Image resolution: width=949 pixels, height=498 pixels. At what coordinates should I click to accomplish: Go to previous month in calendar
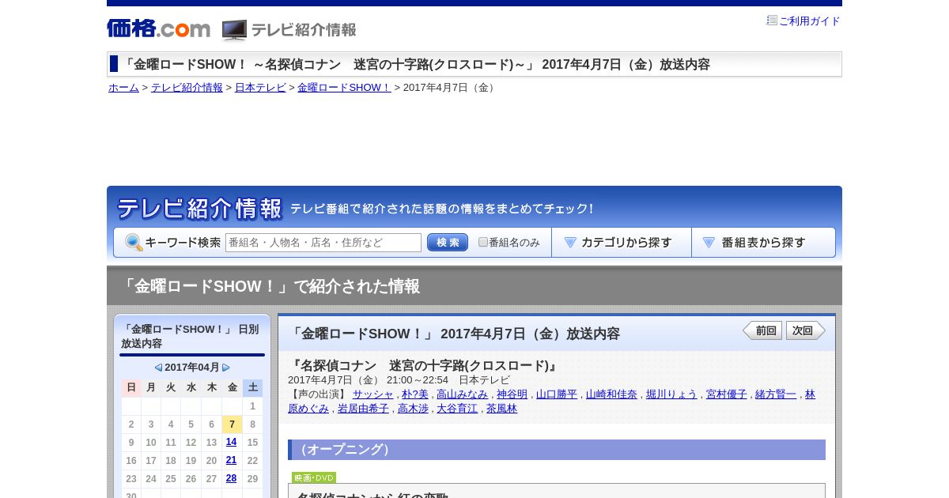[x=158, y=368]
